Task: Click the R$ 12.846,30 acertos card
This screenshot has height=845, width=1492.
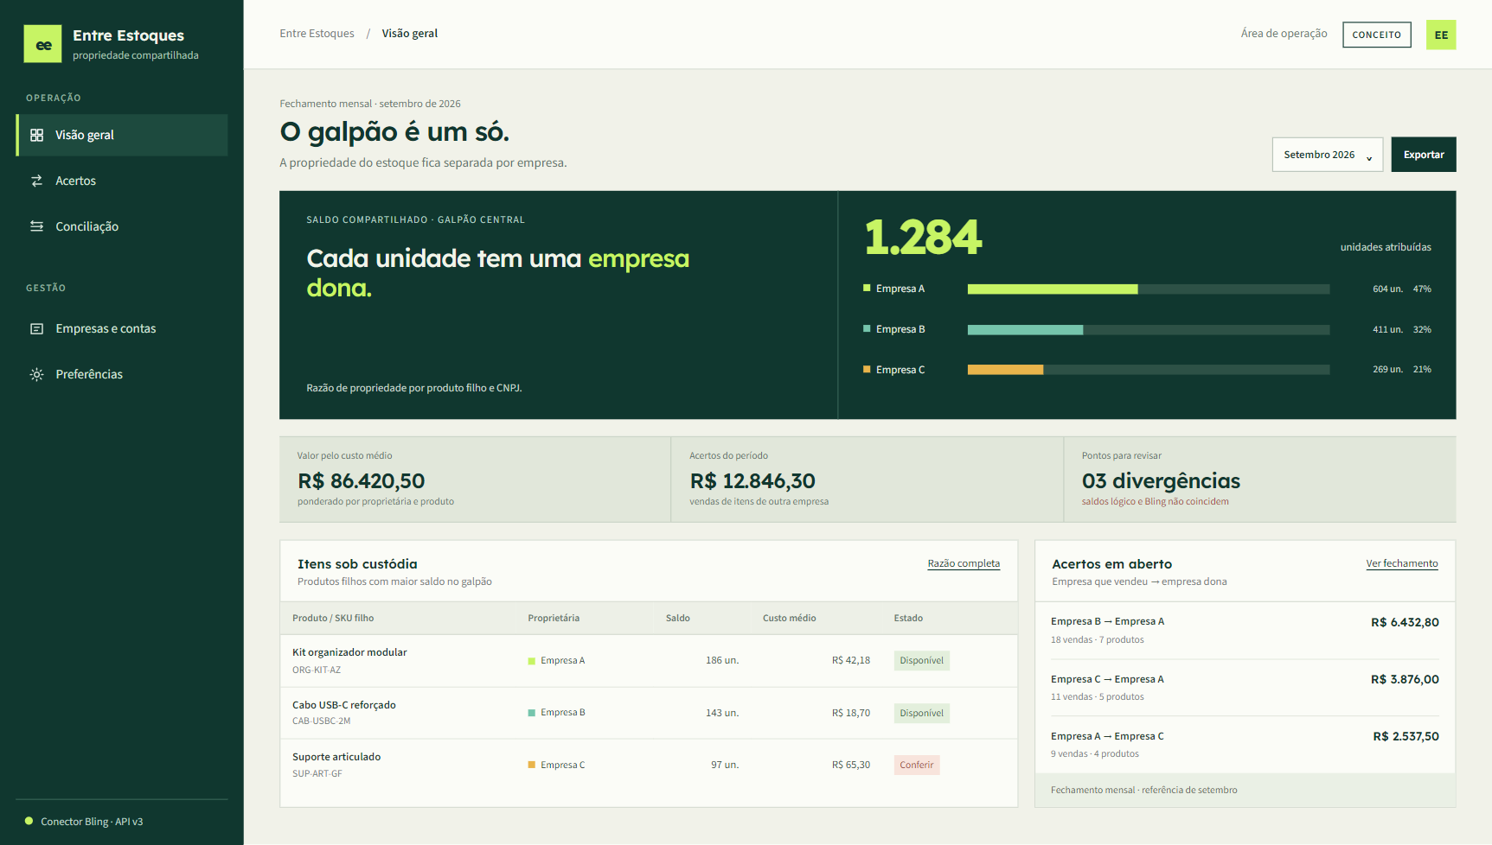Action: tap(868, 480)
